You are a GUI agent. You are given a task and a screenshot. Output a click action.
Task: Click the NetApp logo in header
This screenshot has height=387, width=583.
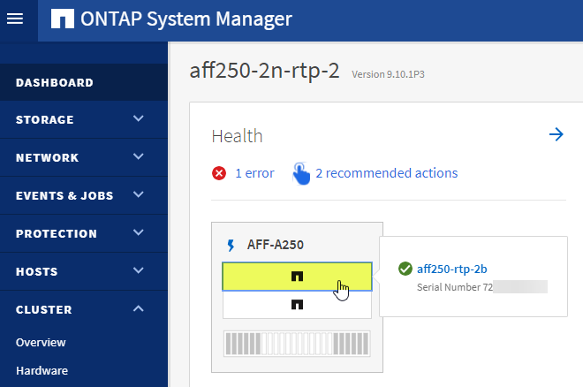click(x=63, y=19)
